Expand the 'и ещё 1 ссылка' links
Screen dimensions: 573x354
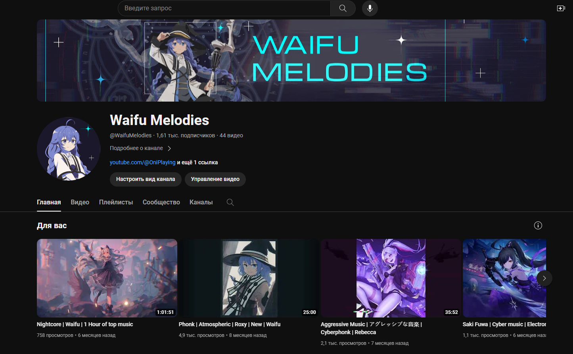click(197, 162)
